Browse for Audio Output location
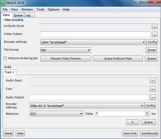 [x=153, y=97]
